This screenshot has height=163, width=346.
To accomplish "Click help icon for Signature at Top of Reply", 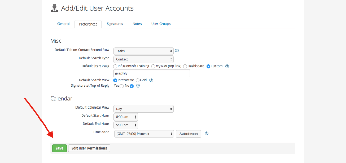I will click(x=138, y=86).
